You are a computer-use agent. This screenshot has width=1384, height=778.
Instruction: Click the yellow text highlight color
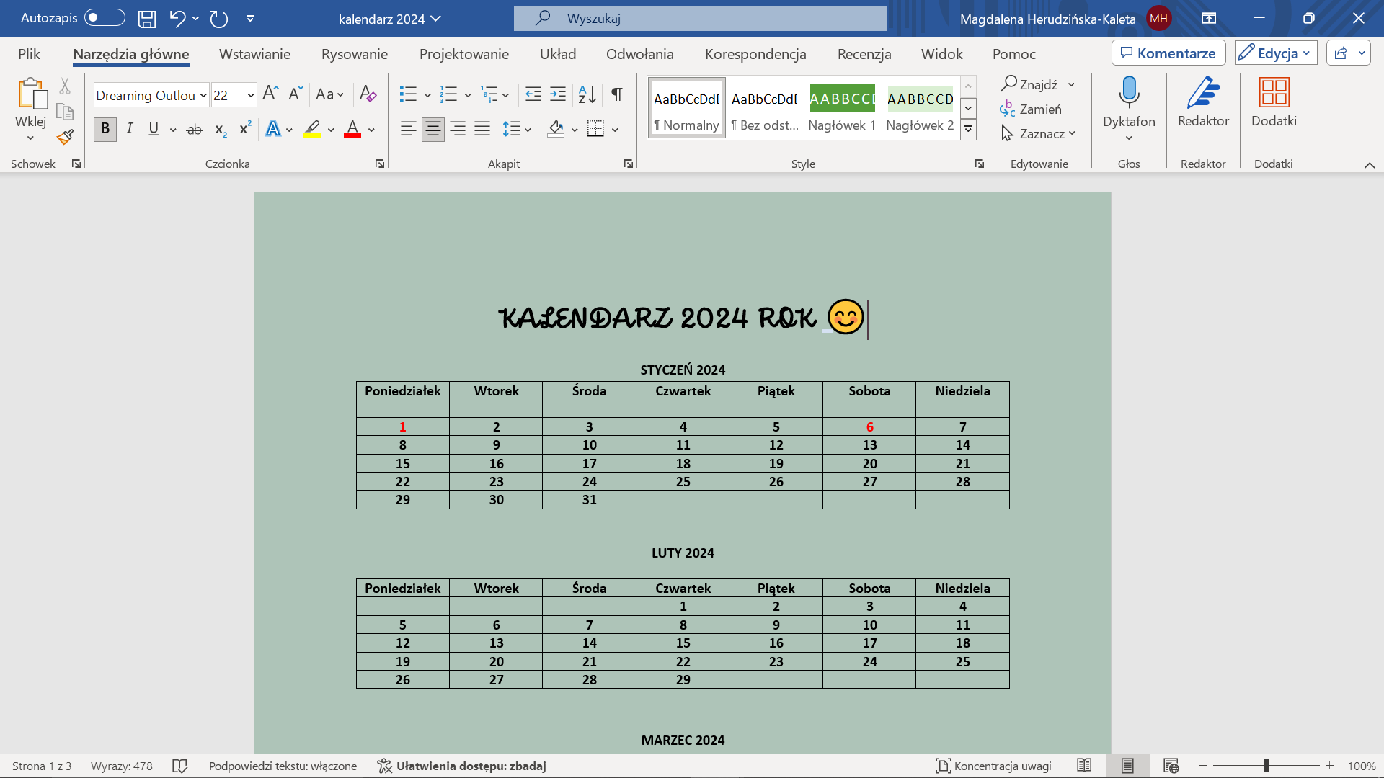(x=312, y=130)
